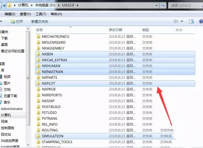Click navigation pane scroll up arrow
Viewport: 203px width, 148px height.
(28, 29)
